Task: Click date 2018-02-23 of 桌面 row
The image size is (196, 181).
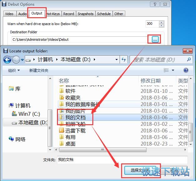Action: tap(157, 144)
